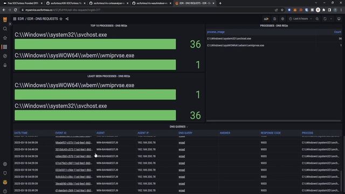Cycle view mode with the monitor icon

coord(339,19)
